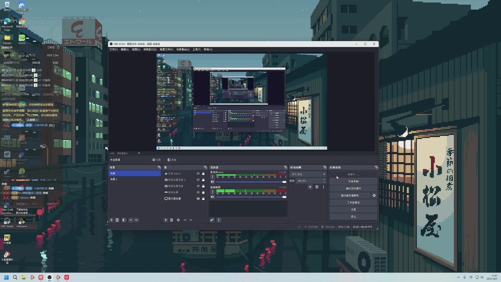Mute the 麦克风/Aux speaker icon
This screenshot has height=282, width=501.
coord(212,182)
